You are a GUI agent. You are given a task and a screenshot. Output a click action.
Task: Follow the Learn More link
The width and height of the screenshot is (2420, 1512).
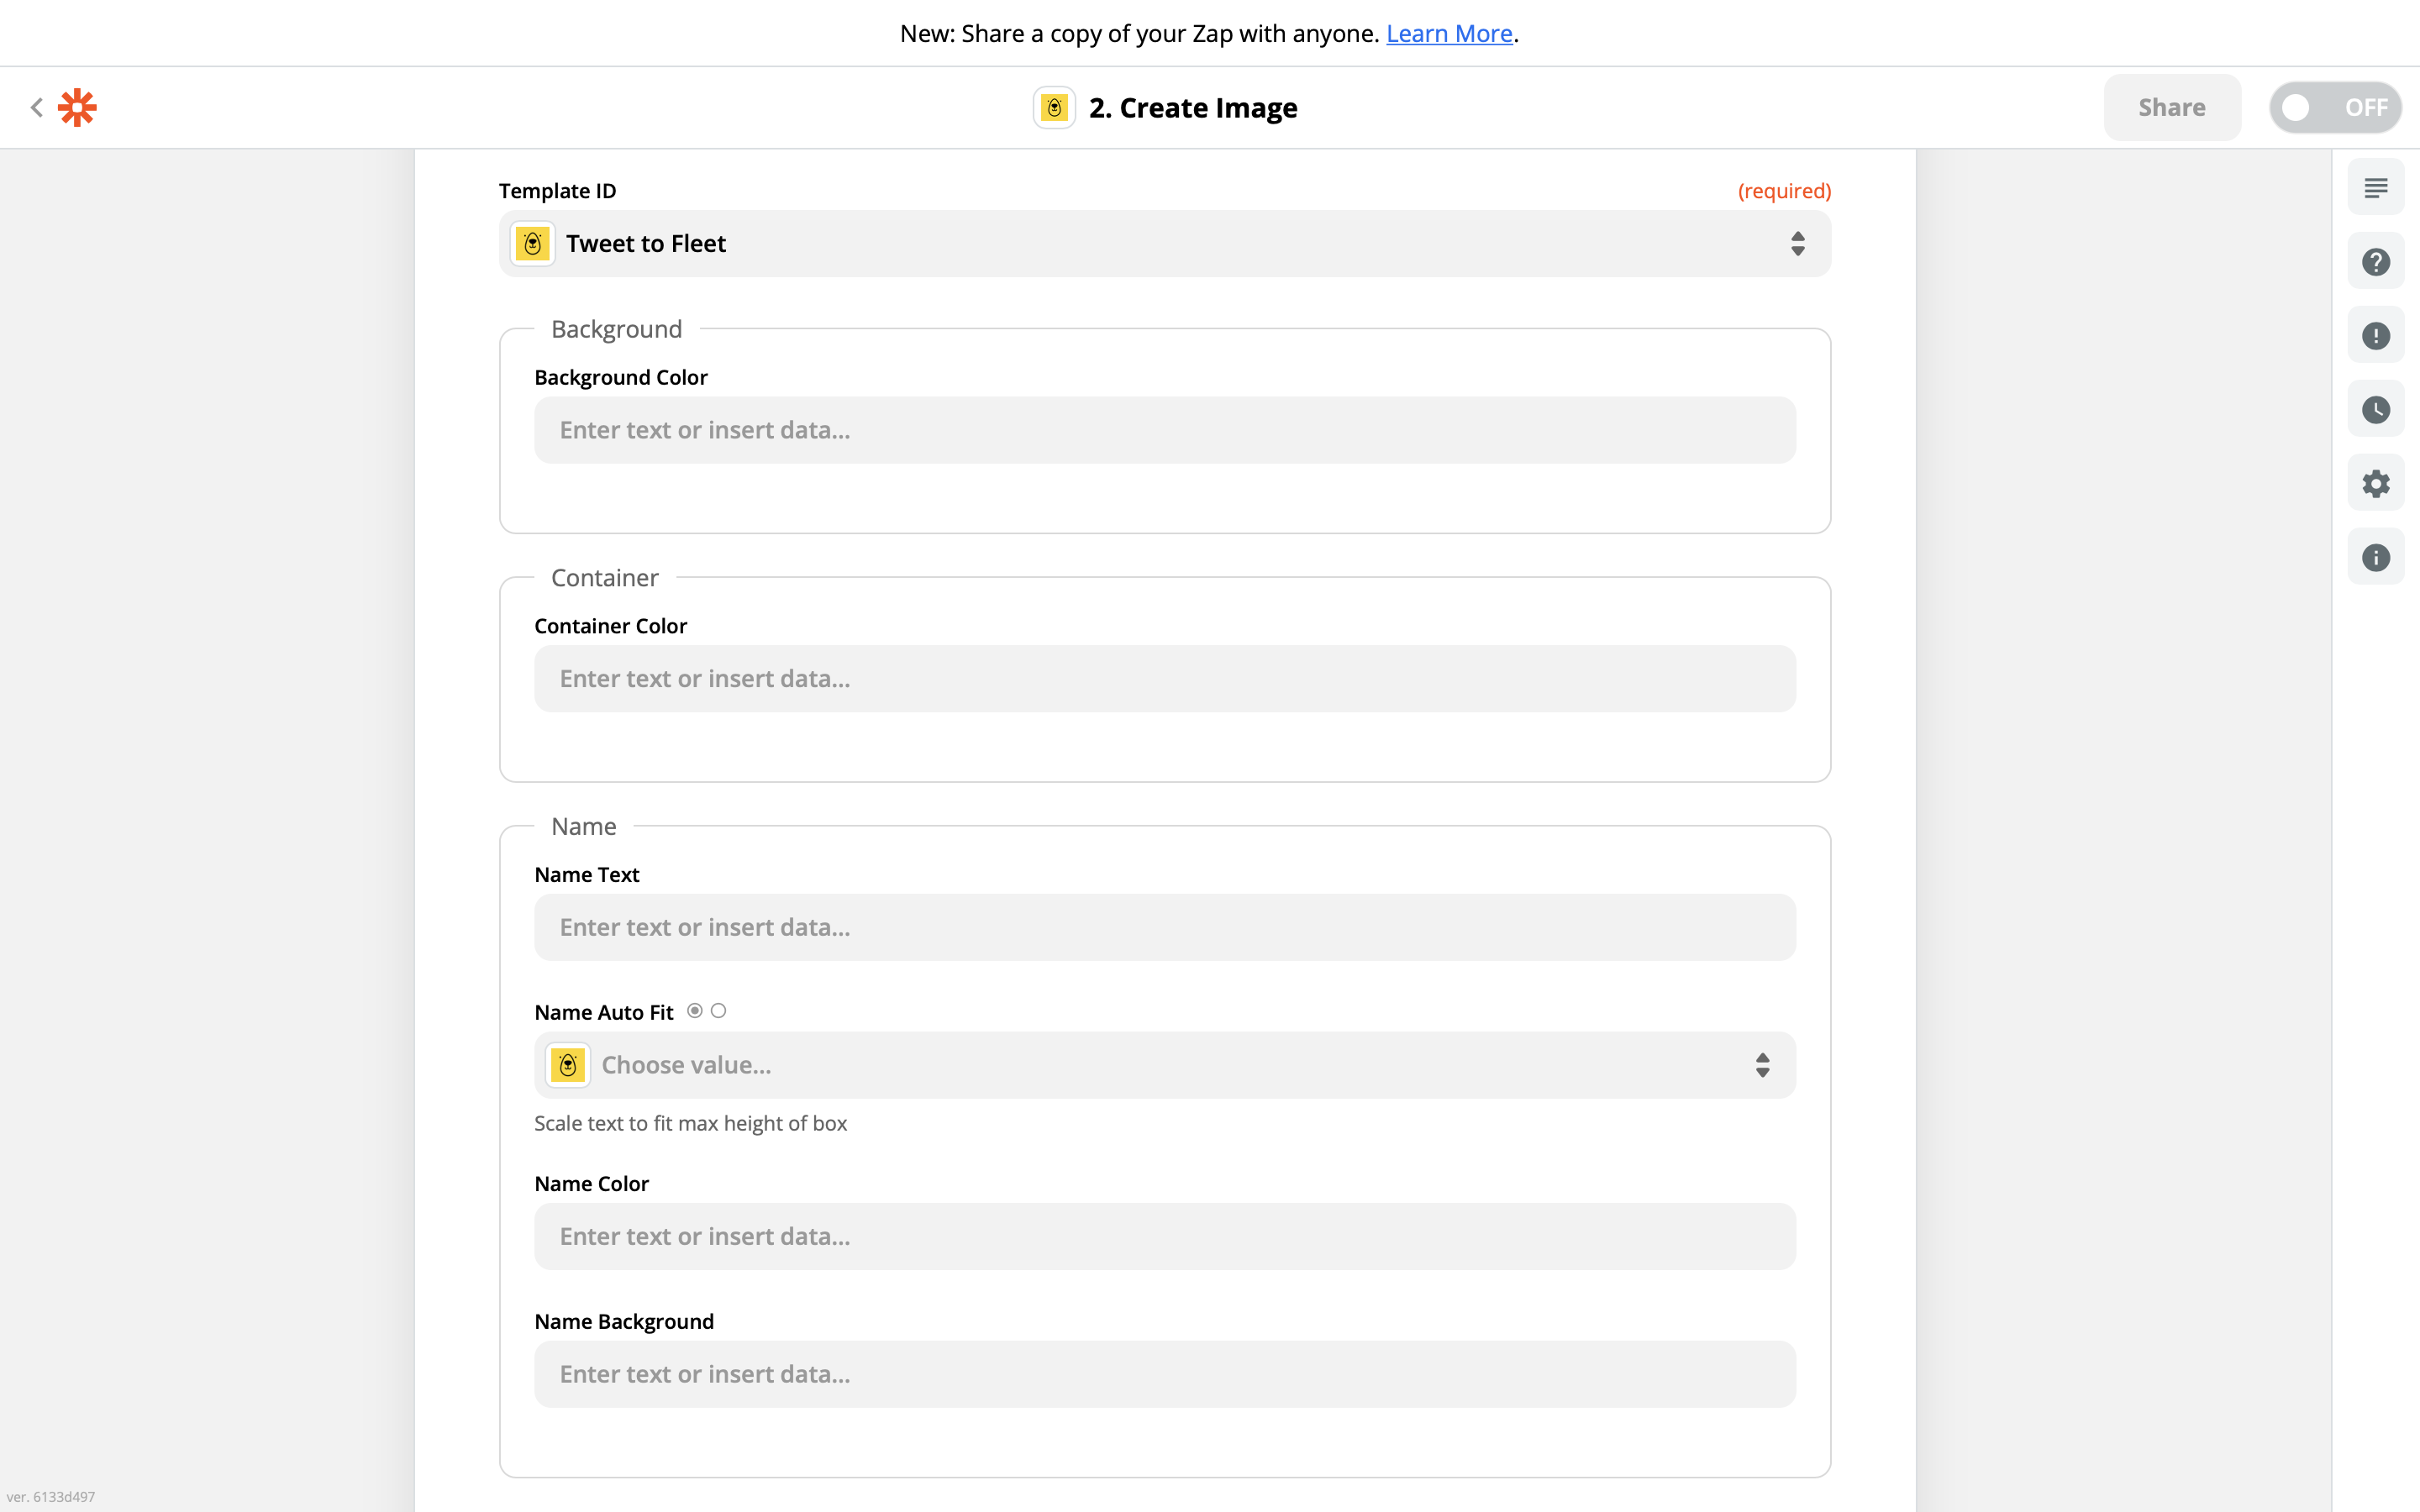point(1449,33)
